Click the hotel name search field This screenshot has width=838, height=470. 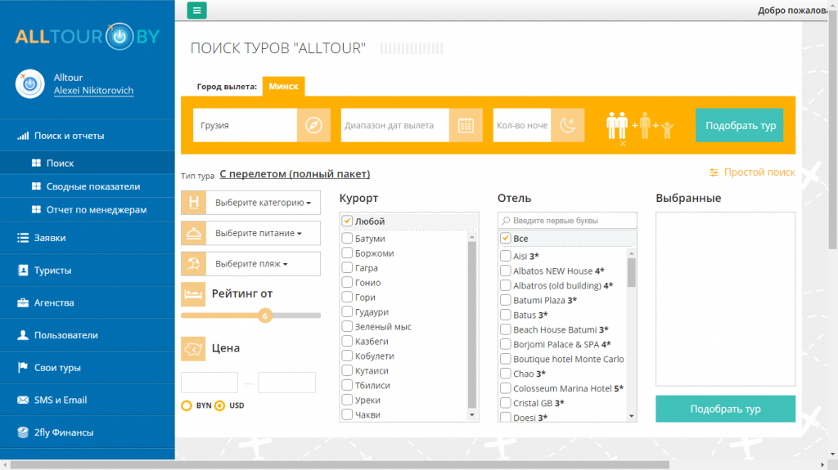tap(568, 220)
